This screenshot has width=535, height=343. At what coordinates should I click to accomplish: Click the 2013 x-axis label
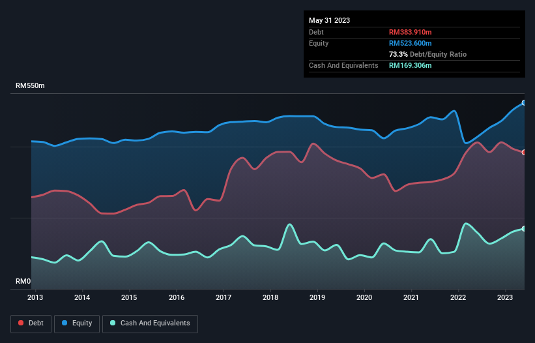pos(35,297)
